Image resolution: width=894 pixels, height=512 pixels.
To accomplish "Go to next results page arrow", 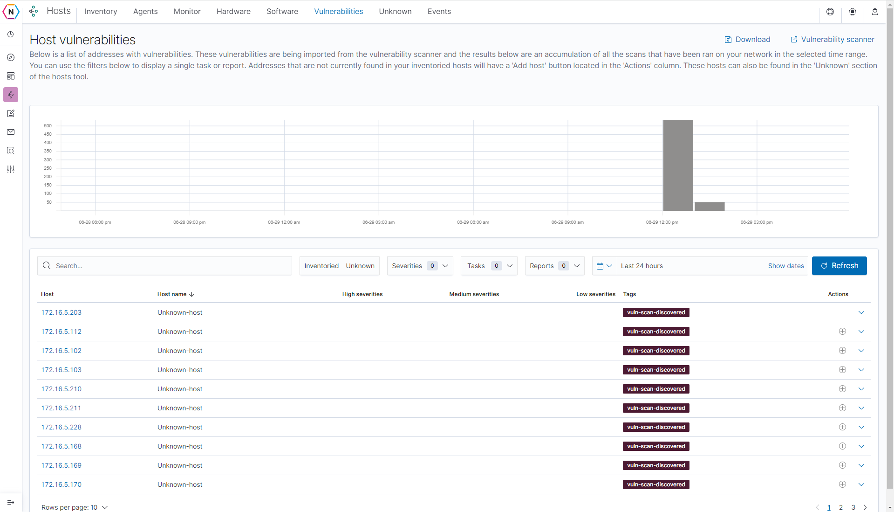I will tap(865, 507).
